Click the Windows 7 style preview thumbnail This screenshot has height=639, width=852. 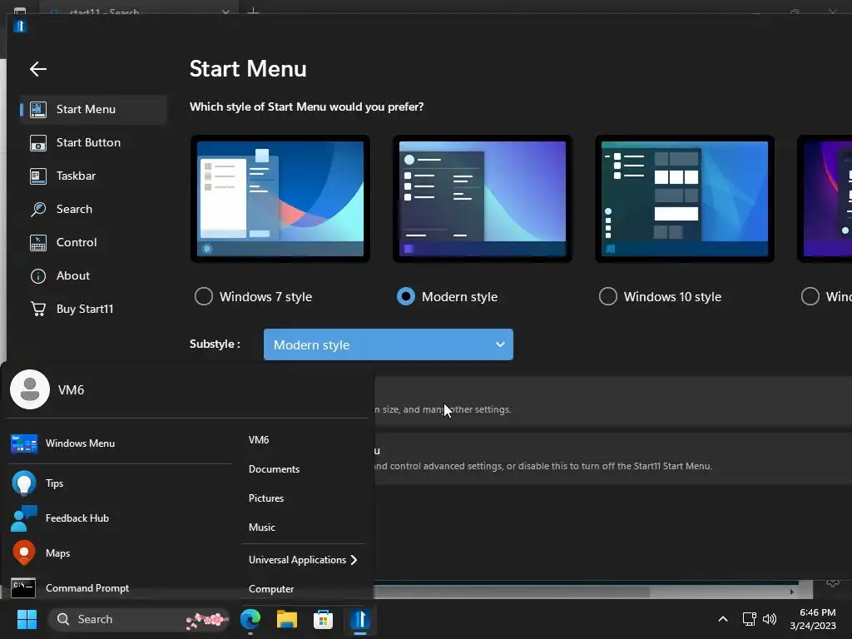point(280,198)
